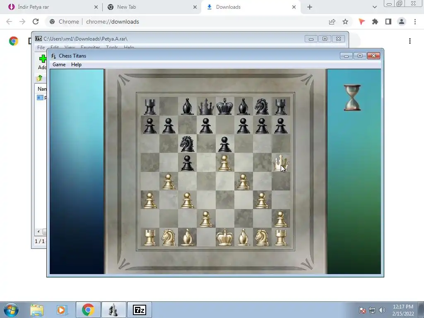Expand the Chrome tab search chevron

tap(374, 7)
